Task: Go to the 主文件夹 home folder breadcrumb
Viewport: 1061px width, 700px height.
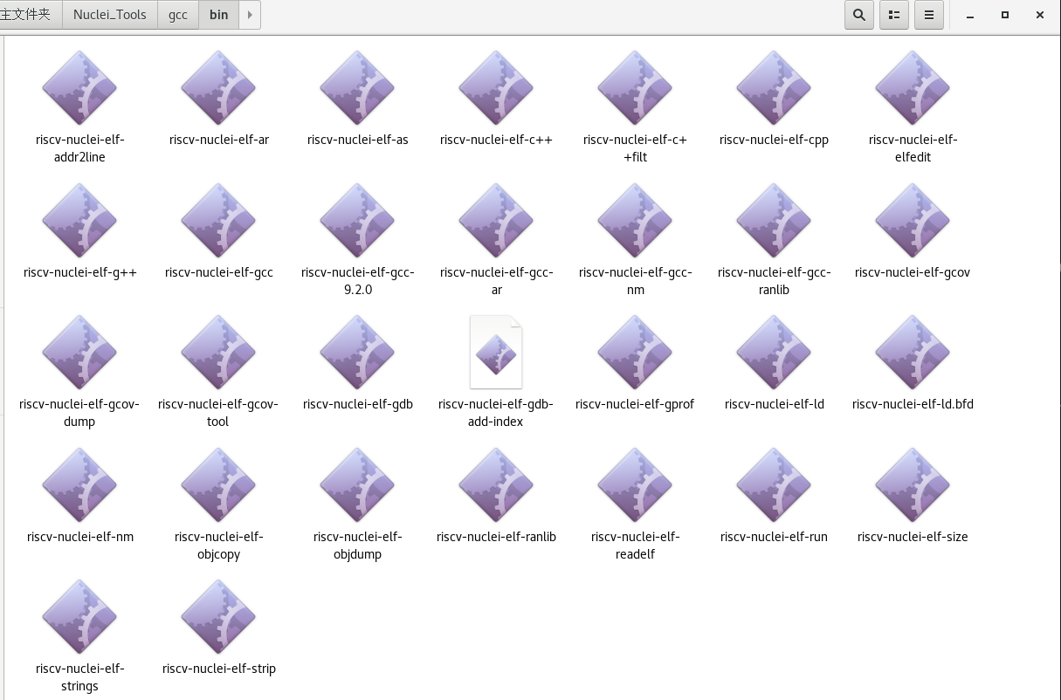Action: point(26,15)
